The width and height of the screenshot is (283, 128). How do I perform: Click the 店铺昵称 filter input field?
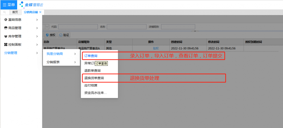(x=178, y=27)
